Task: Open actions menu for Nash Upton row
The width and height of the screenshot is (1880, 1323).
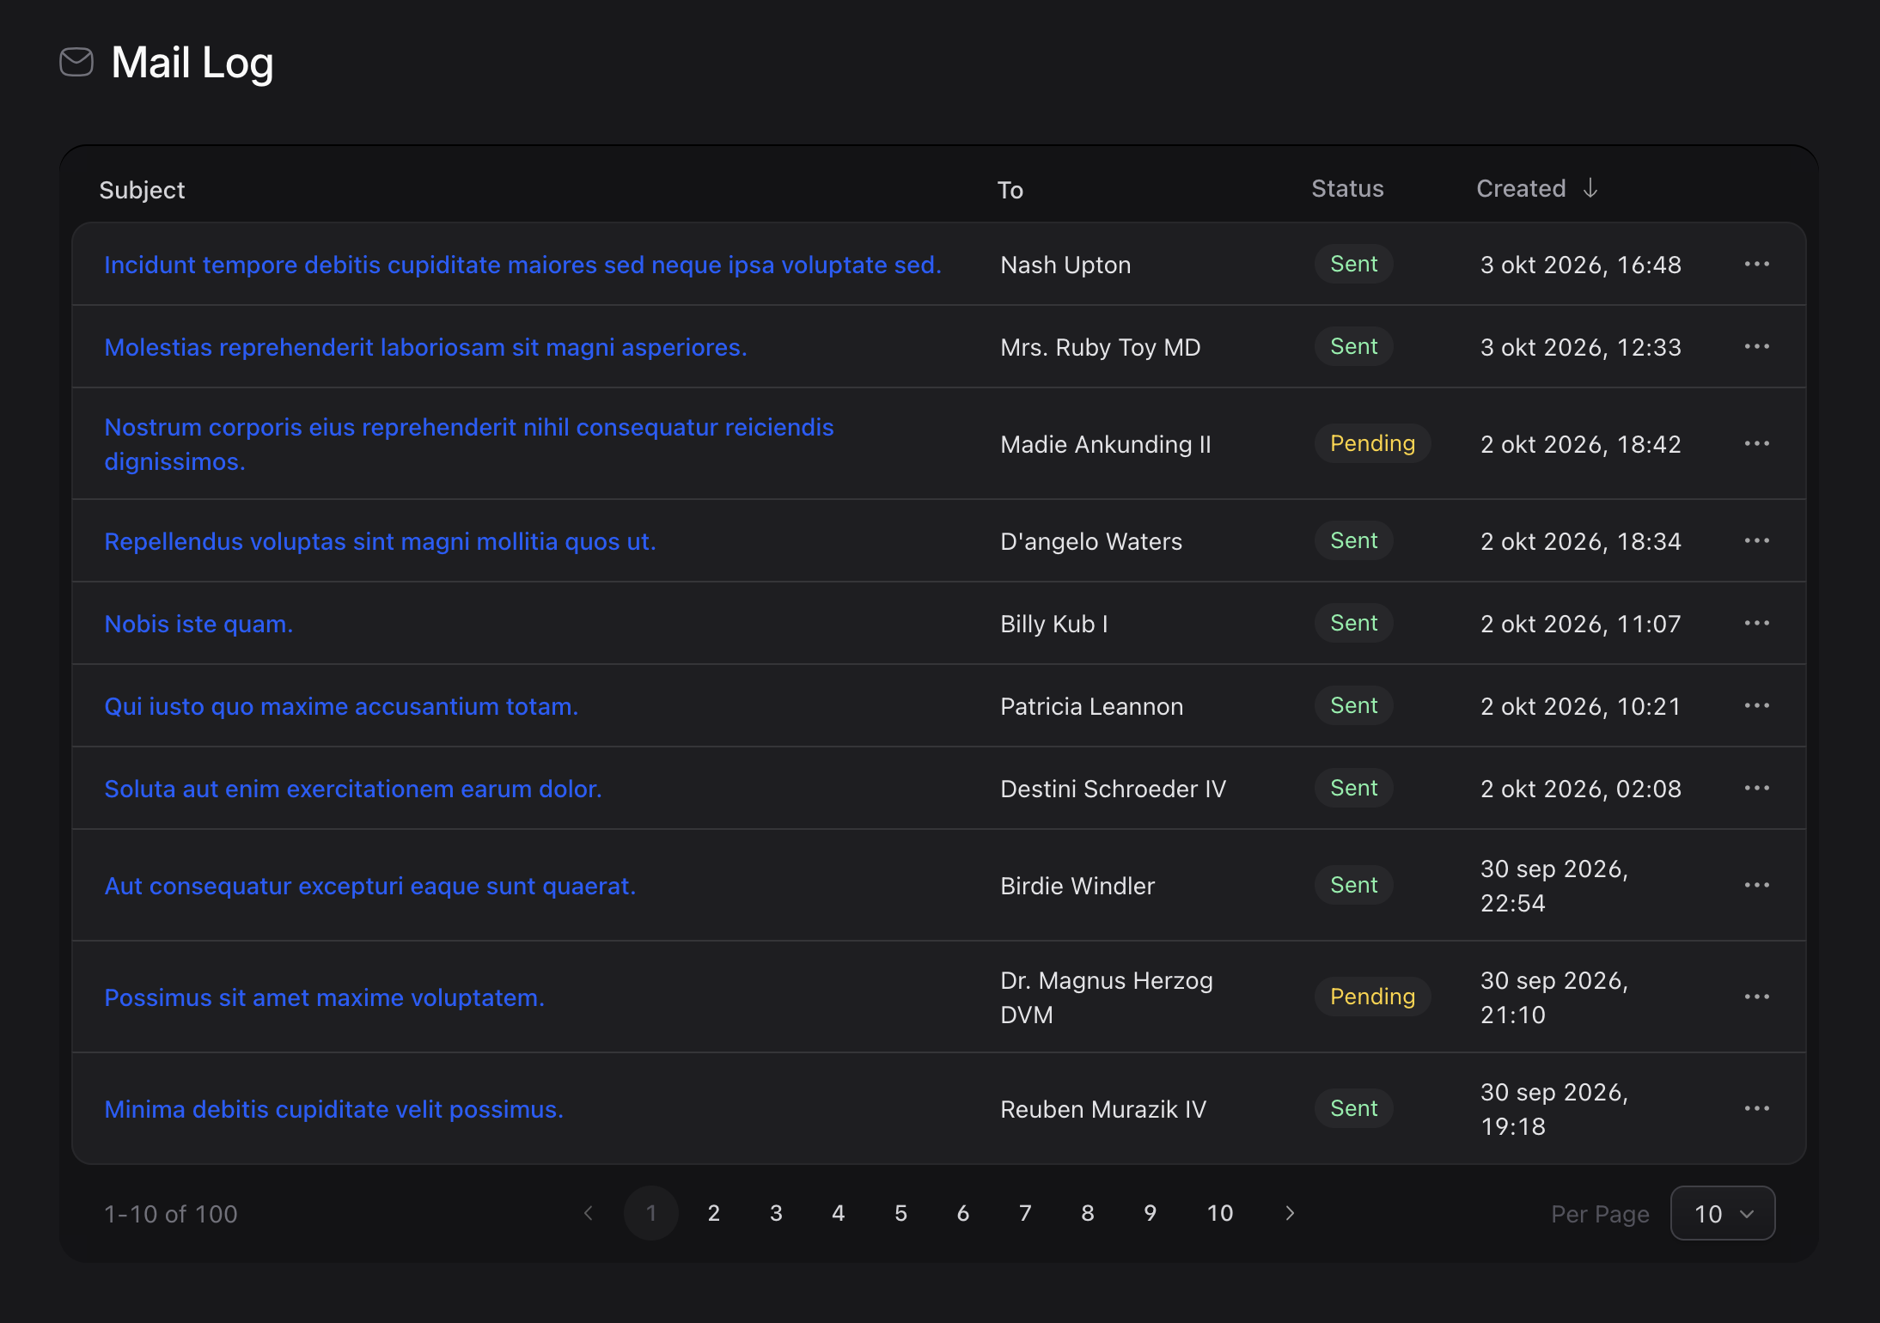Action: point(1756,264)
